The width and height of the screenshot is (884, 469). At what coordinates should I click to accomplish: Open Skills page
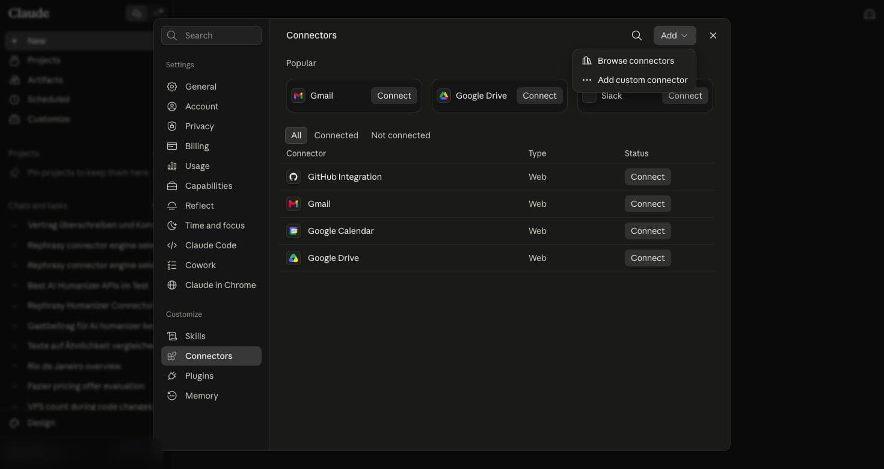pos(211,336)
